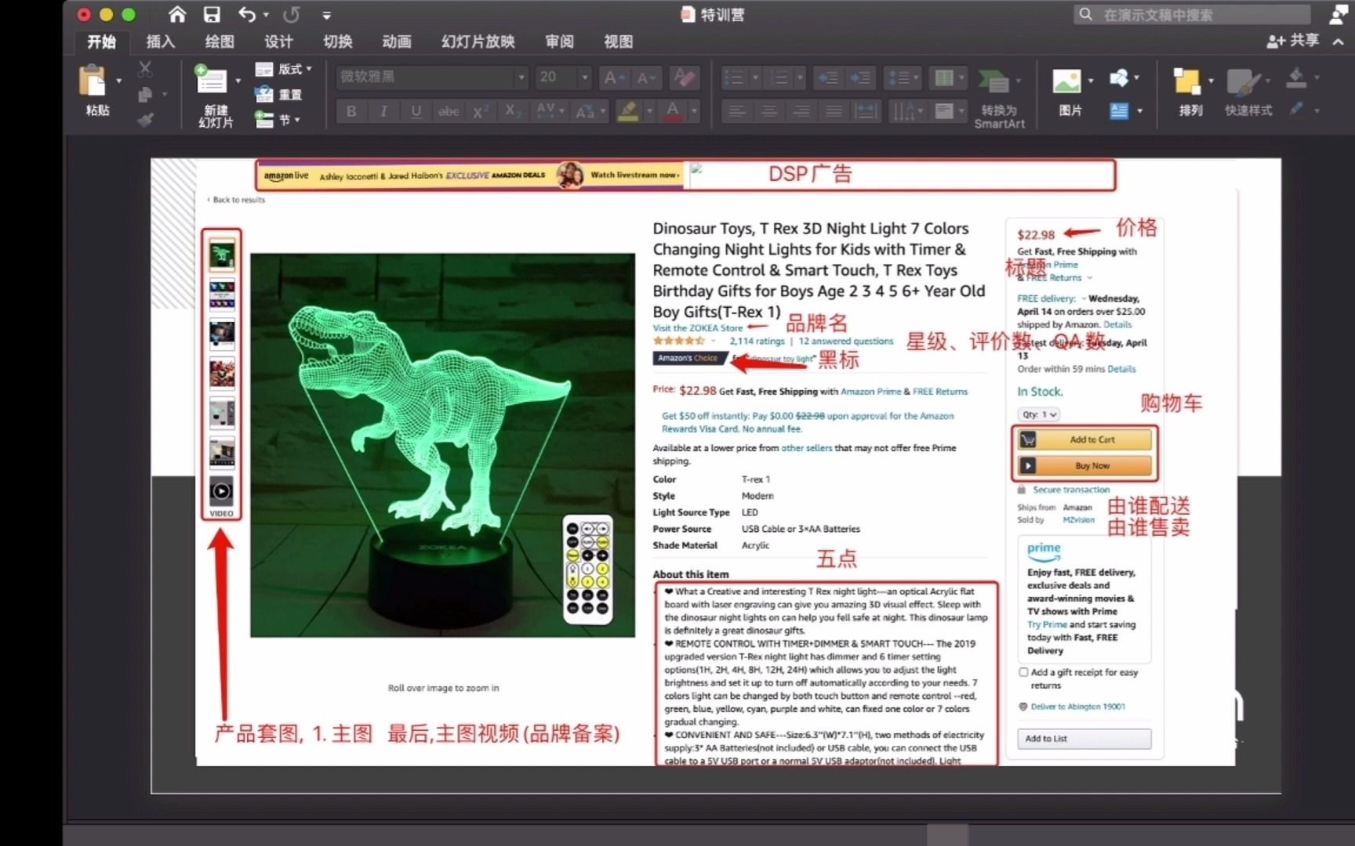
Task: Open the 微软雅黑 font name dropdown
Action: pyautogui.click(x=521, y=78)
